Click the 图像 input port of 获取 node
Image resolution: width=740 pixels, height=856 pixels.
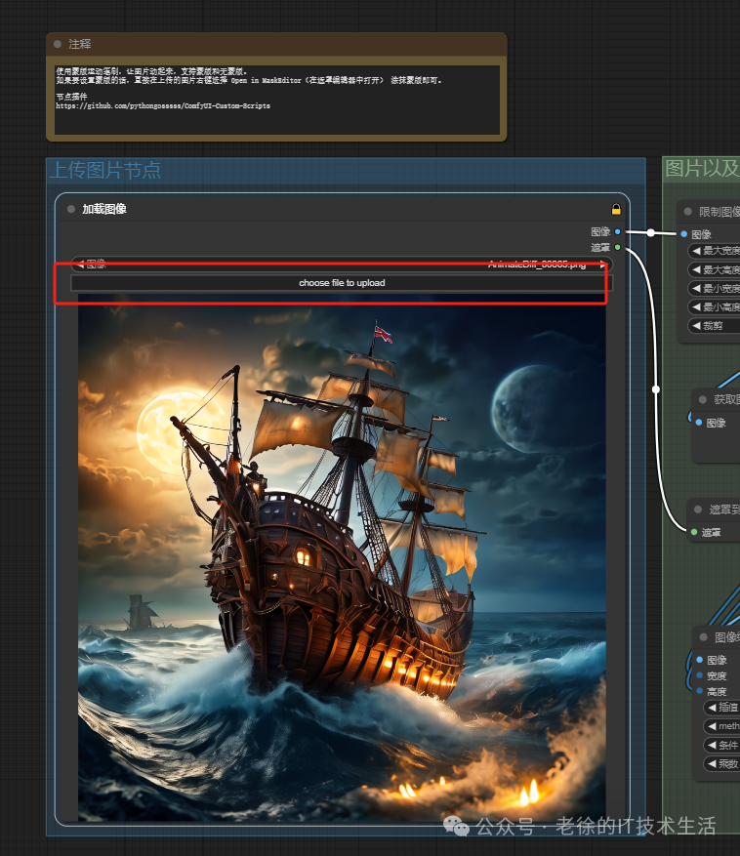point(698,423)
